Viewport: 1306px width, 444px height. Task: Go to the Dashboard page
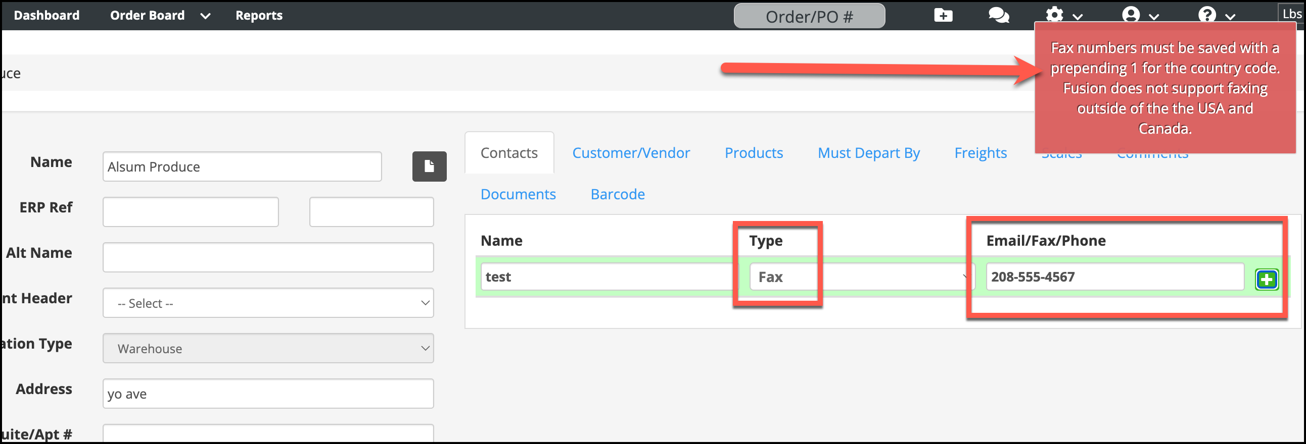point(46,15)
